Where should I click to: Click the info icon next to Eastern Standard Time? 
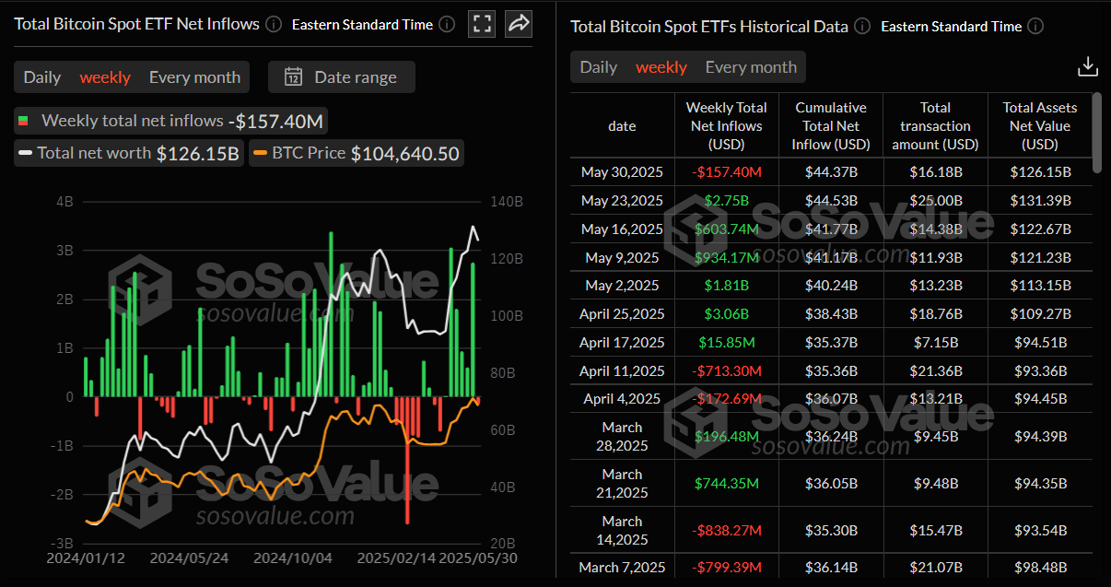tap(447, 25)
